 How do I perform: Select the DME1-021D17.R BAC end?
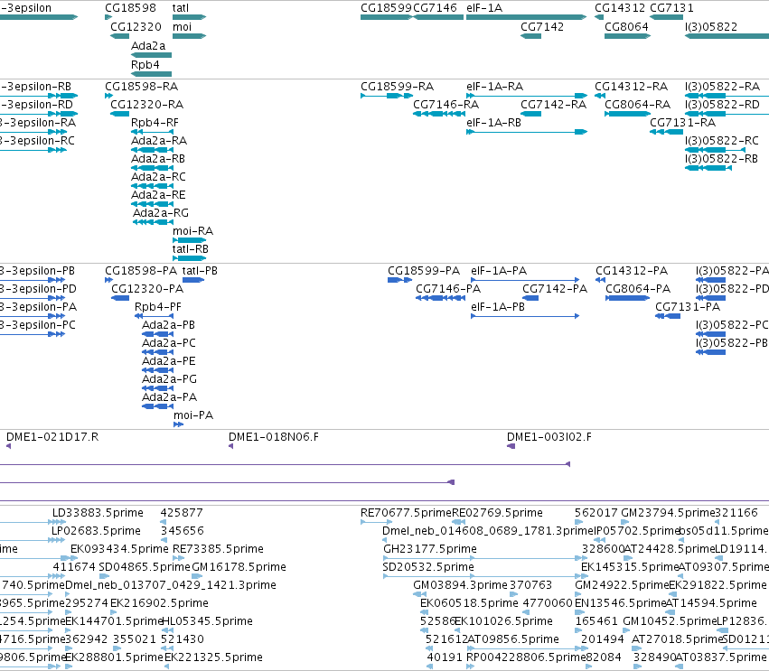tap(8, 446)
